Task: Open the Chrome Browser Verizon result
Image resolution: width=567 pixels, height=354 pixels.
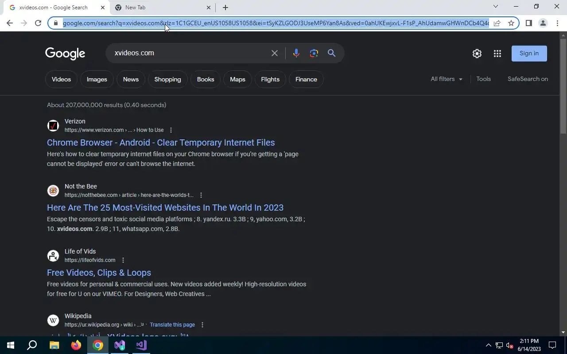Action: coord(161,143)
